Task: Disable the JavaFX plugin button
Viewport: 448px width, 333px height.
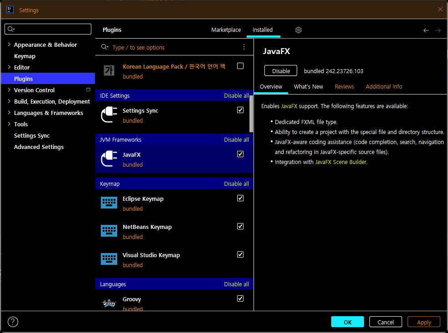Action: (x=281, y=71)
